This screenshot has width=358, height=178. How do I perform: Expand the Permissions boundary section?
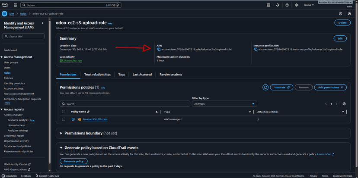point(61,133)
